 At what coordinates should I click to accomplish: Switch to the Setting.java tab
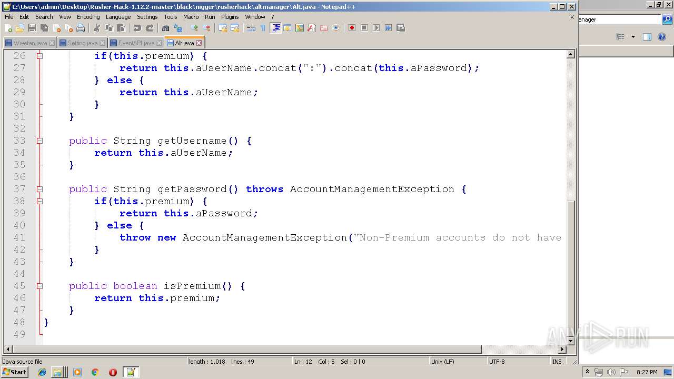pos(82,43)
